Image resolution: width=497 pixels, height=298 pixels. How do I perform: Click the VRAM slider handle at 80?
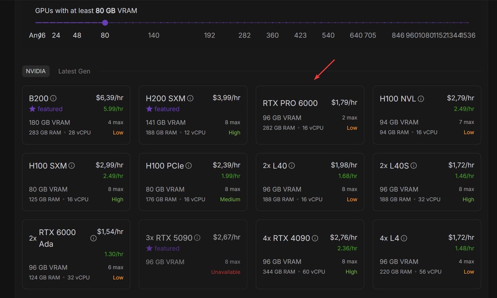[105, 23]
